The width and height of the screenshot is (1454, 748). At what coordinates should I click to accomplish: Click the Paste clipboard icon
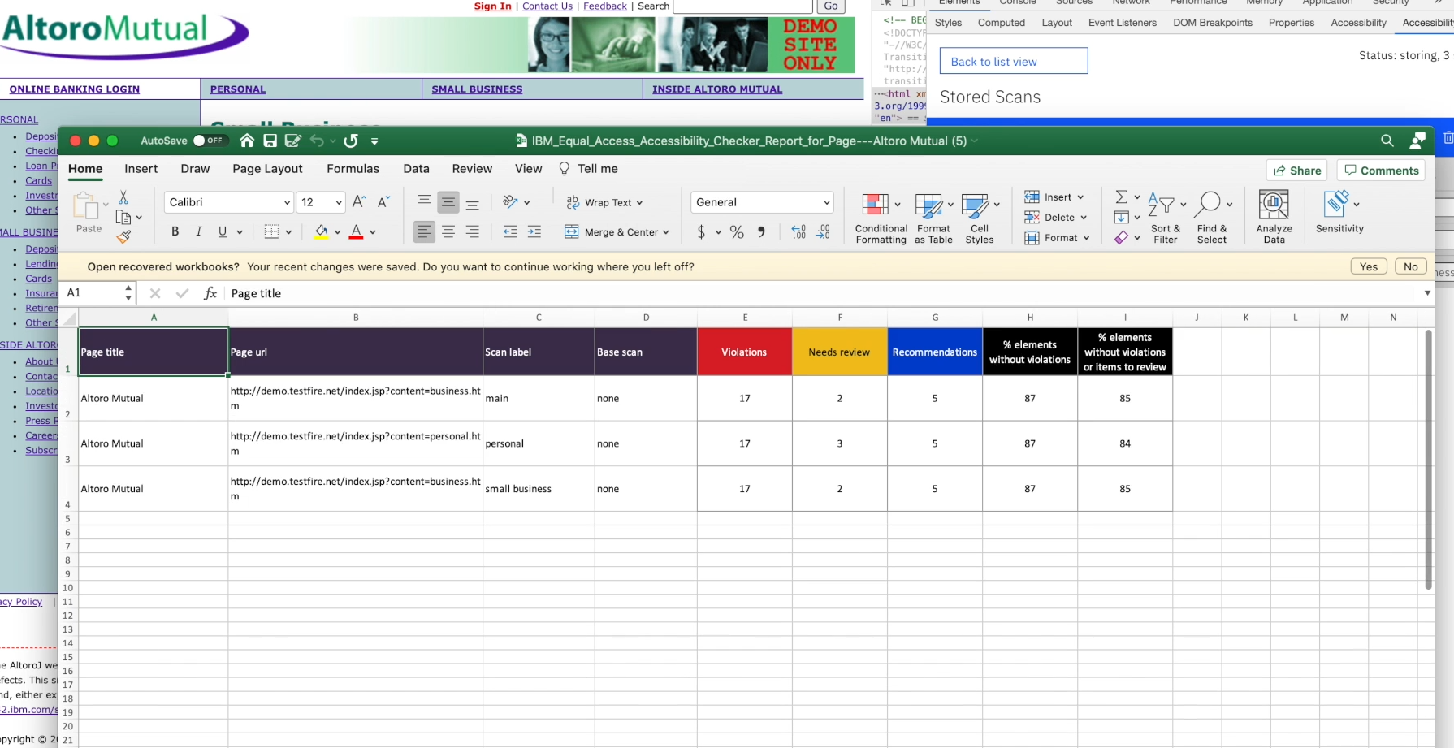pyautogui.click(x=85, y=206)
